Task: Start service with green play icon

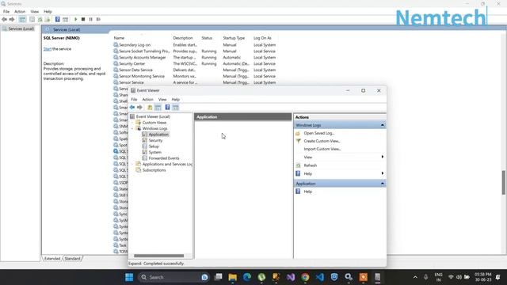Action: click(76, 19)
